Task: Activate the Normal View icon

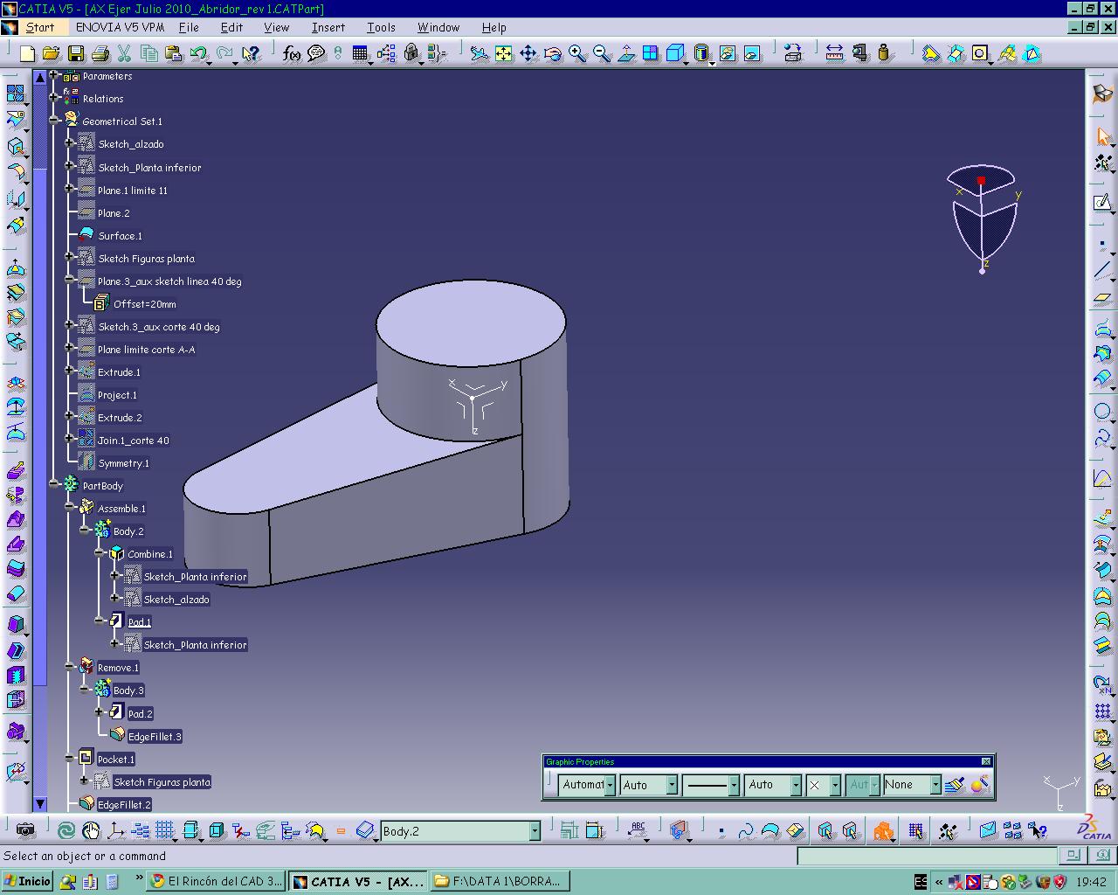Action: tap(626, 54)
